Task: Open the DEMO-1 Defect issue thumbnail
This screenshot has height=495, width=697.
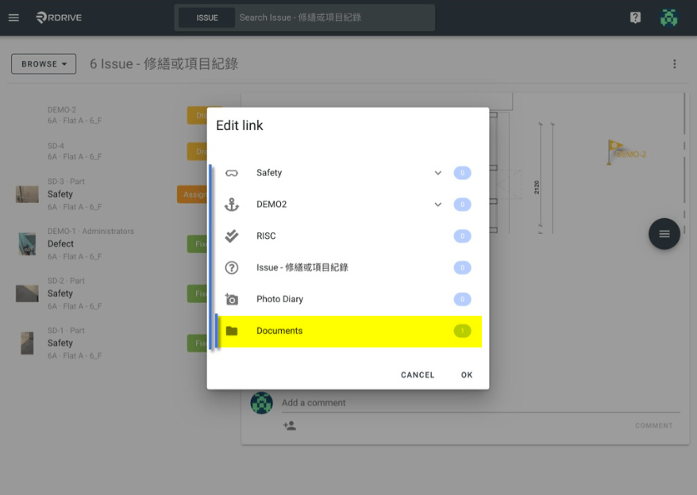Action: tap(27, 244)
